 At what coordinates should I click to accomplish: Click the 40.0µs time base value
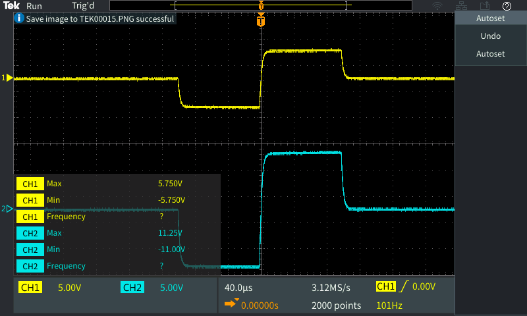[x=238, y=288]
